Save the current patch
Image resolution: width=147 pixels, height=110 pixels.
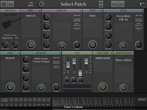pos(121,4)
